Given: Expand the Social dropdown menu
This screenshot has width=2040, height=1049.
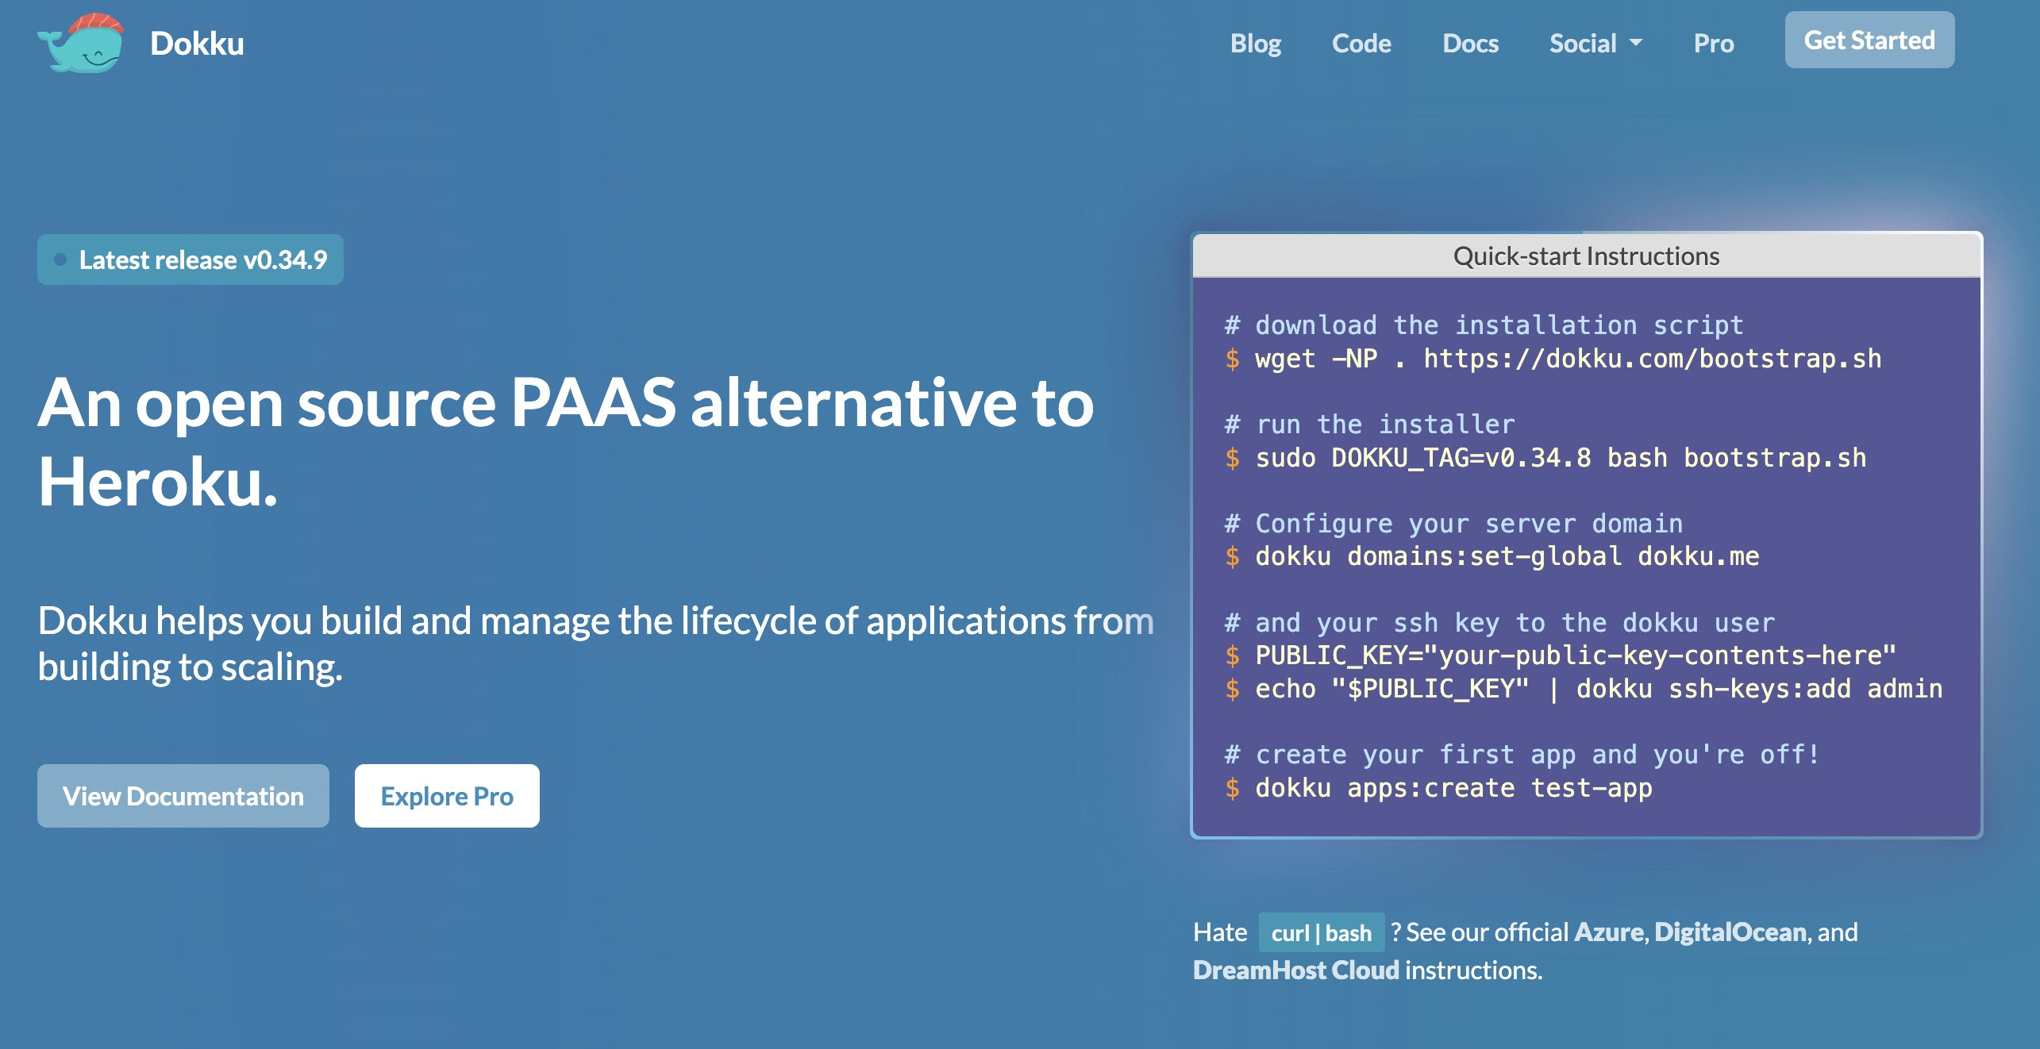Looking at the screenshot, I should pos(1595,43).
